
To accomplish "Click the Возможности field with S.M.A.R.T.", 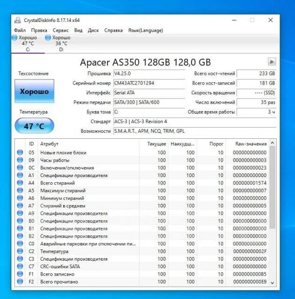I will point(195,131).
